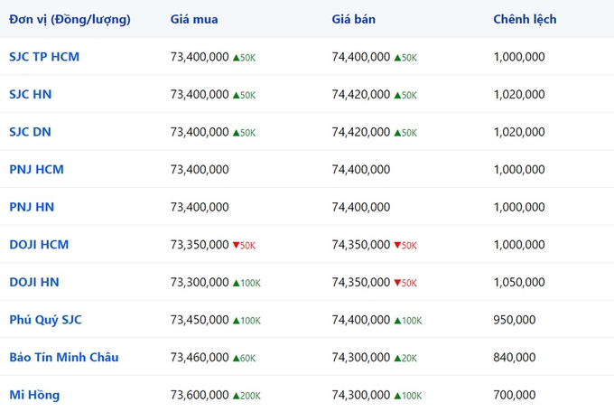Click SJC HN sell up 50K indicator

[x=405, y=95]
